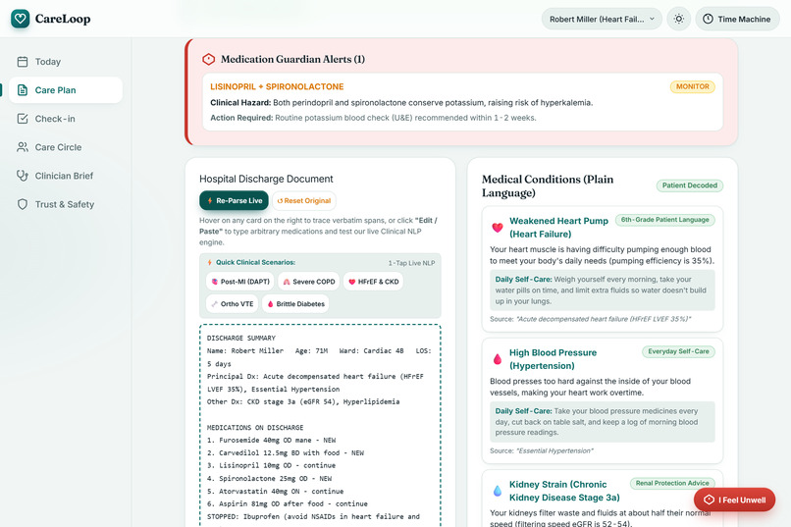Open the Kidney Strain card title
The height and width of the screenshot is (527, 791).
point(564,491)
